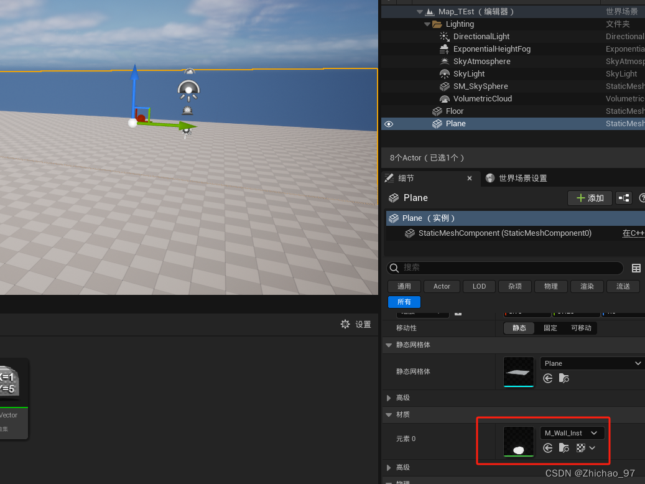The height and width of the screenshot is (484, 645).
Task: Set mobility to 静态 static
Action: pyautogui.click(x=519, y=328)
